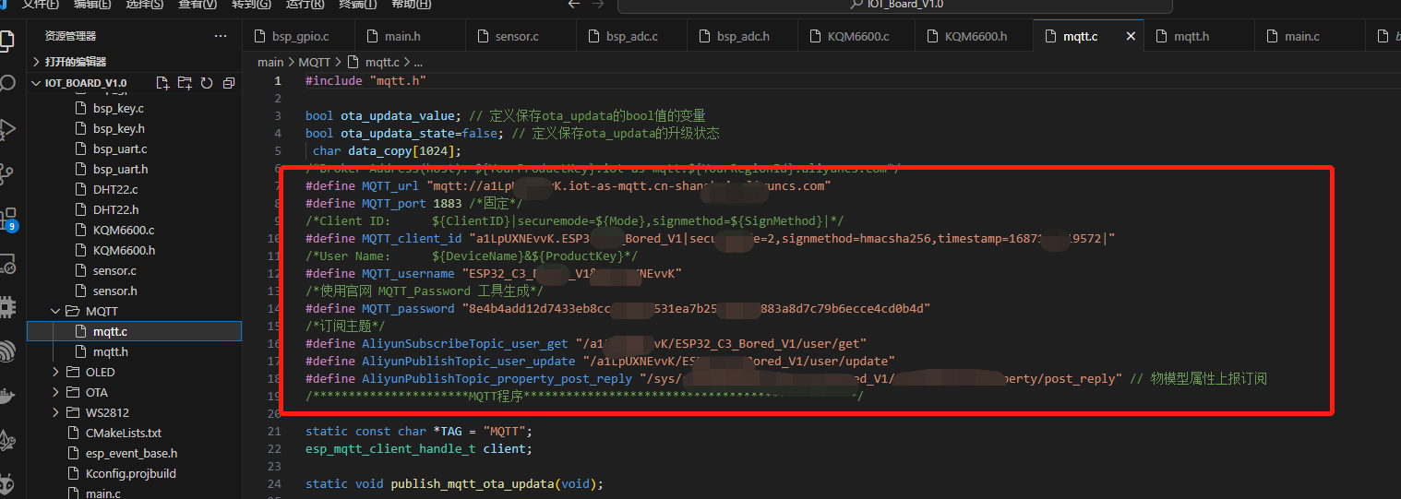The height and width of the screenshot is (499, 1401).
Task: Close the mqtt.c editor tab
Action: click(x=1131, y=37)
